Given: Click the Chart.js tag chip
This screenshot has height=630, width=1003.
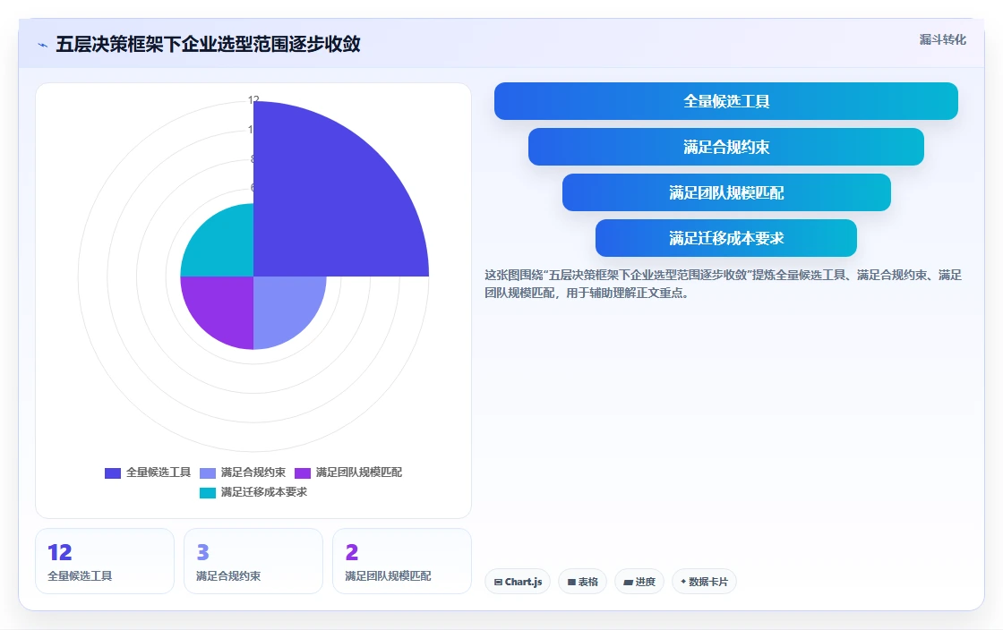Looking at the screenshot, I should click(x=518, y=582).
